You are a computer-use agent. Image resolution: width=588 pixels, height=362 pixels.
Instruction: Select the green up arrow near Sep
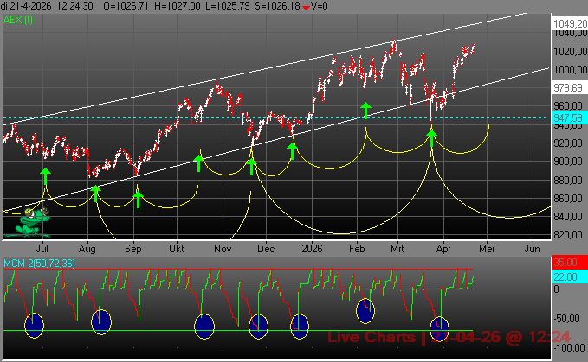pos(138,198)
